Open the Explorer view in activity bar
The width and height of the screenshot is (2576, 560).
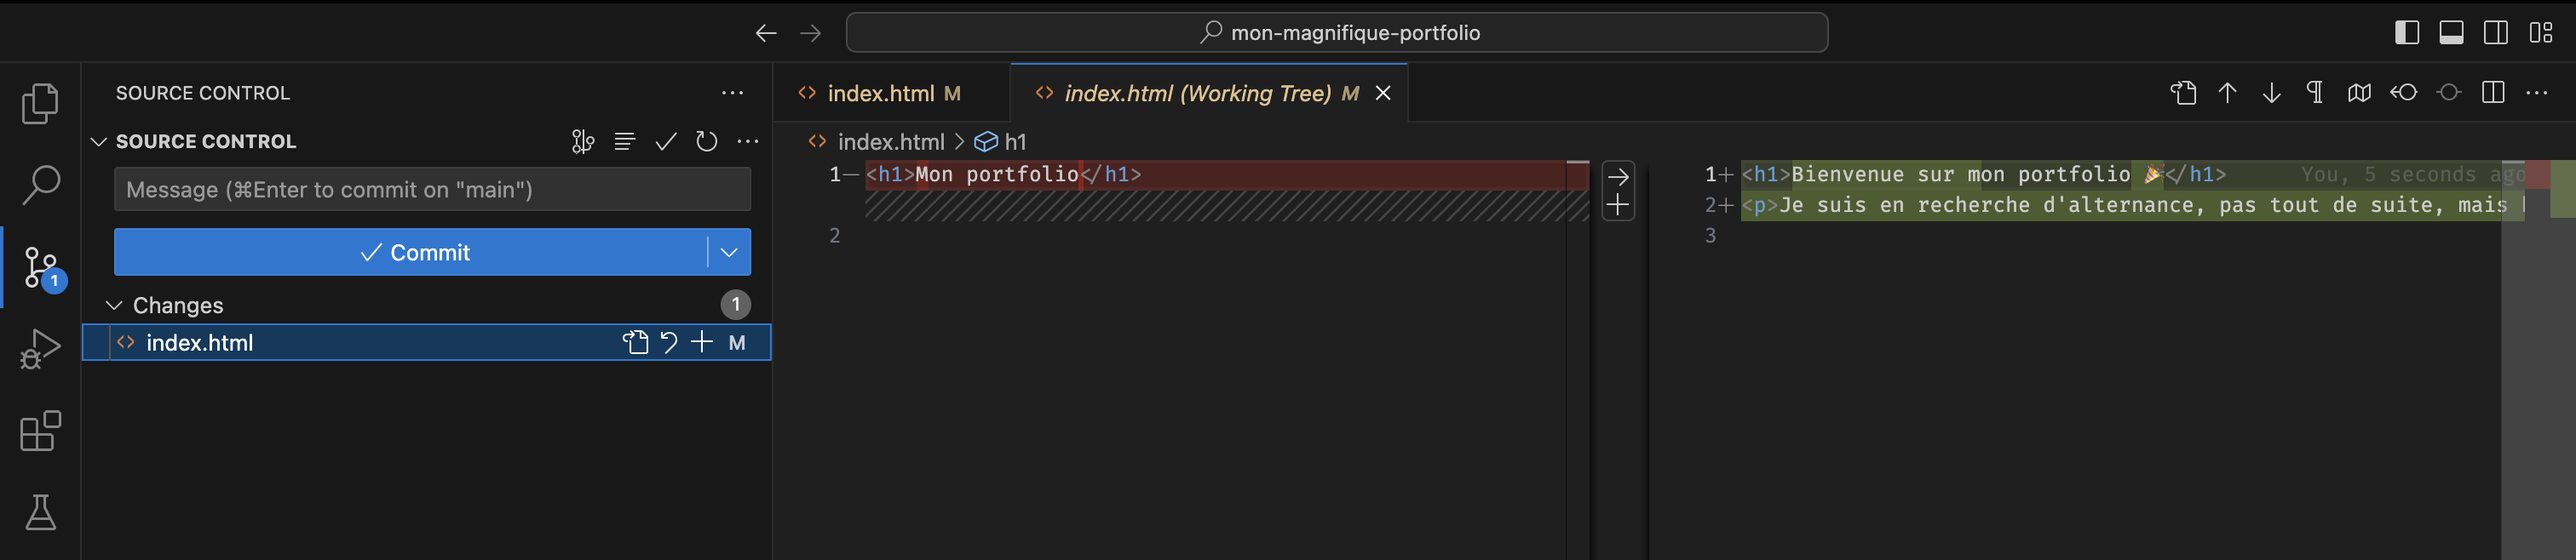[x=40, y=104]
